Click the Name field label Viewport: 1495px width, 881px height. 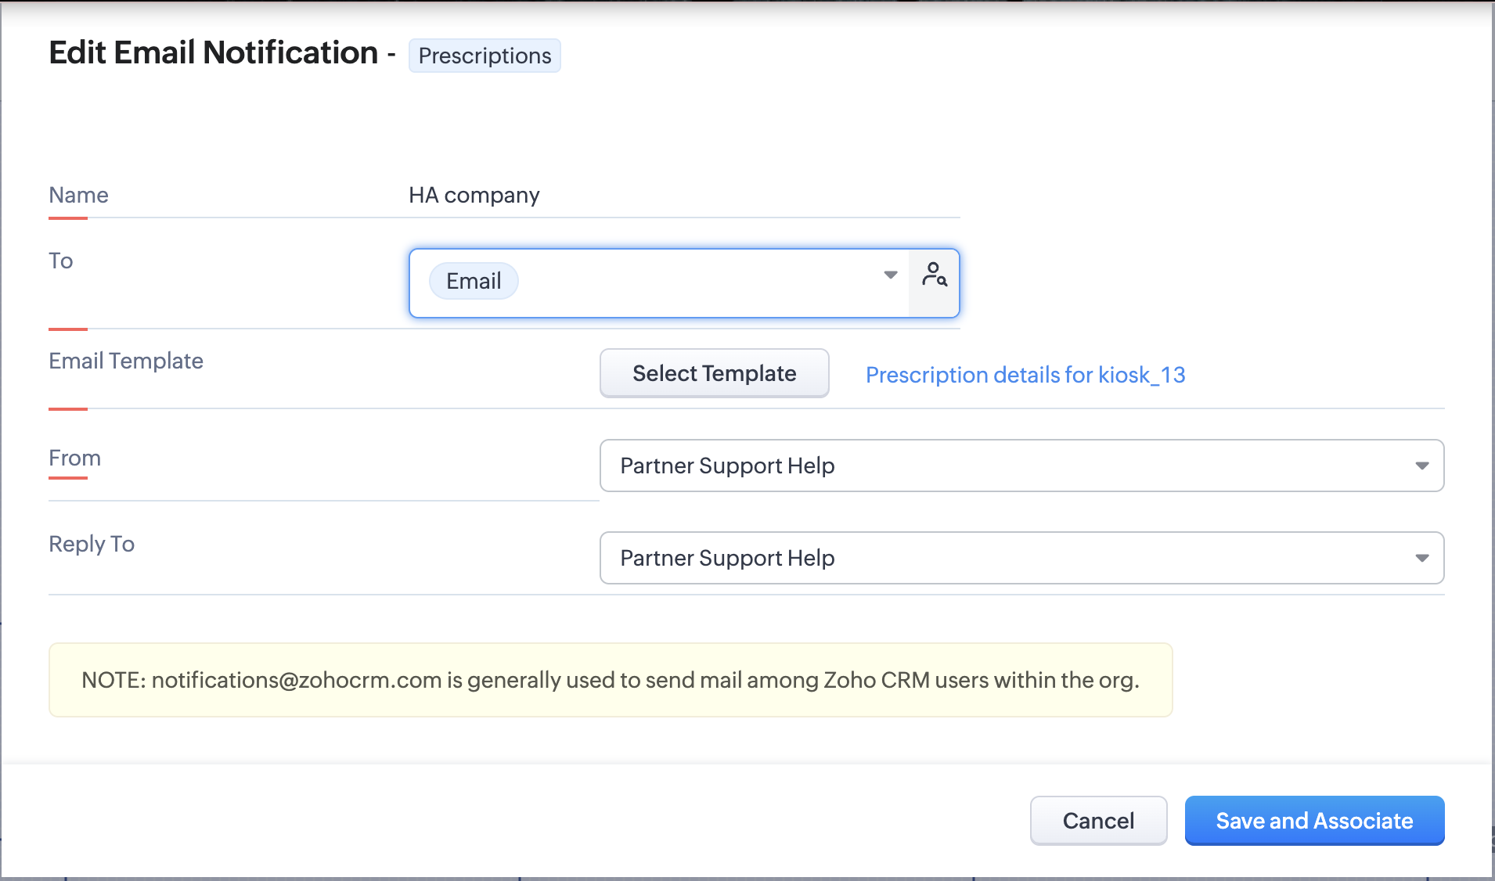click(x=78, y=195)
